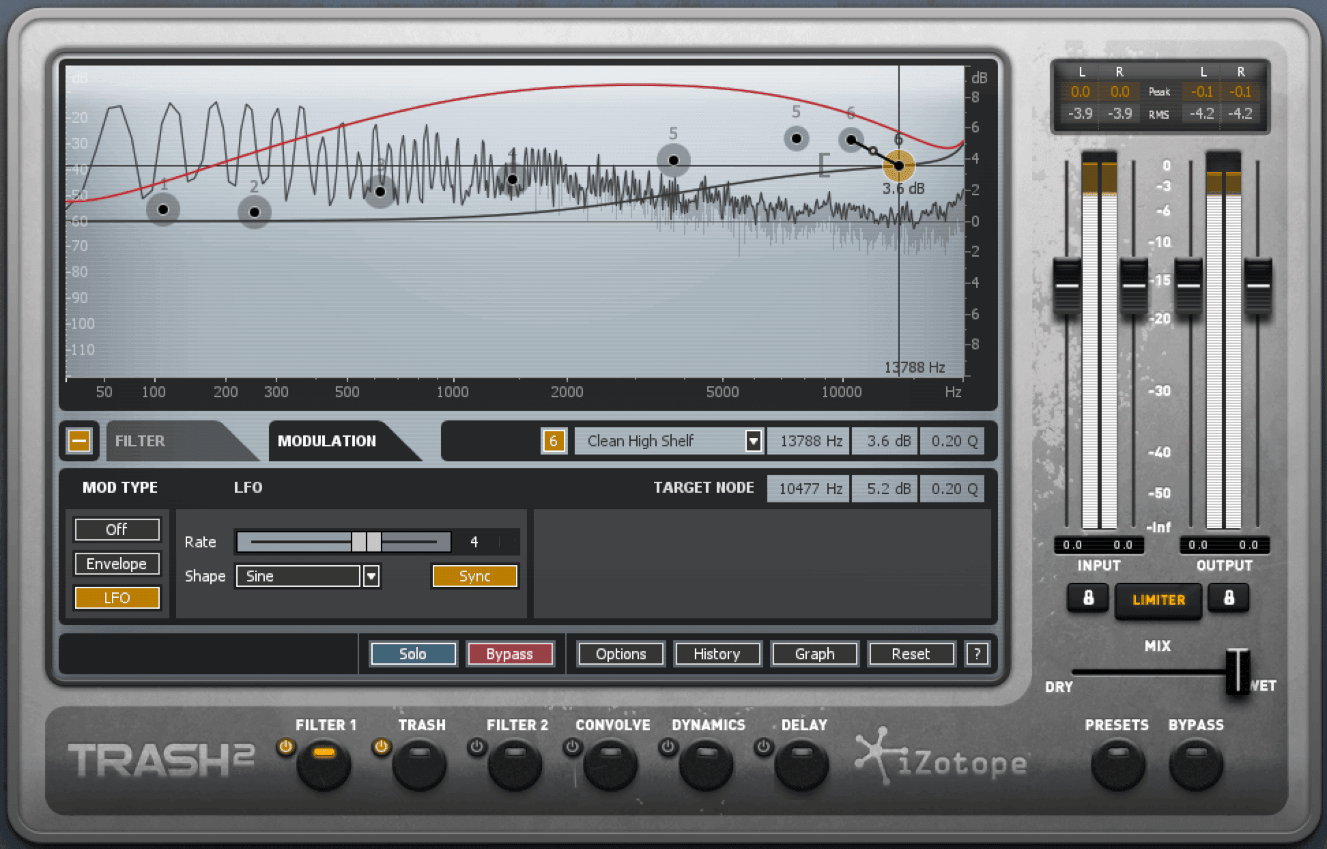The image size is (1327, 849).
Task: Click the Graph button
Action: pyautogui.click(x=814, y=654)
